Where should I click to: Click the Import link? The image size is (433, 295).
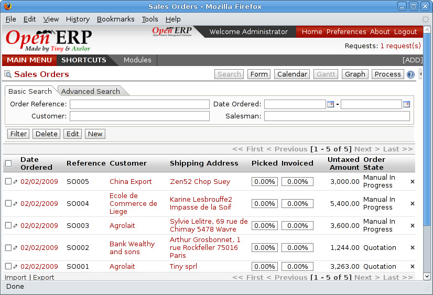click(16, 277)
